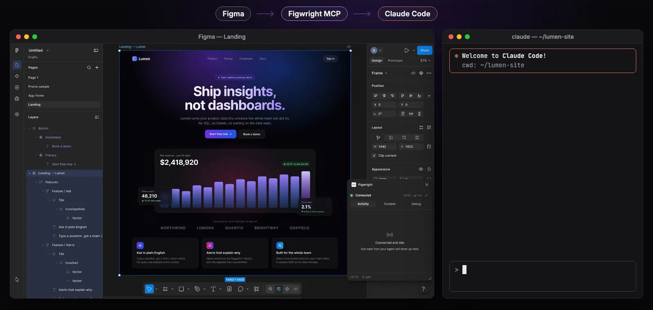Toggle the design view mode in bottom toolbar
The image size is (653, 310).
279,289
